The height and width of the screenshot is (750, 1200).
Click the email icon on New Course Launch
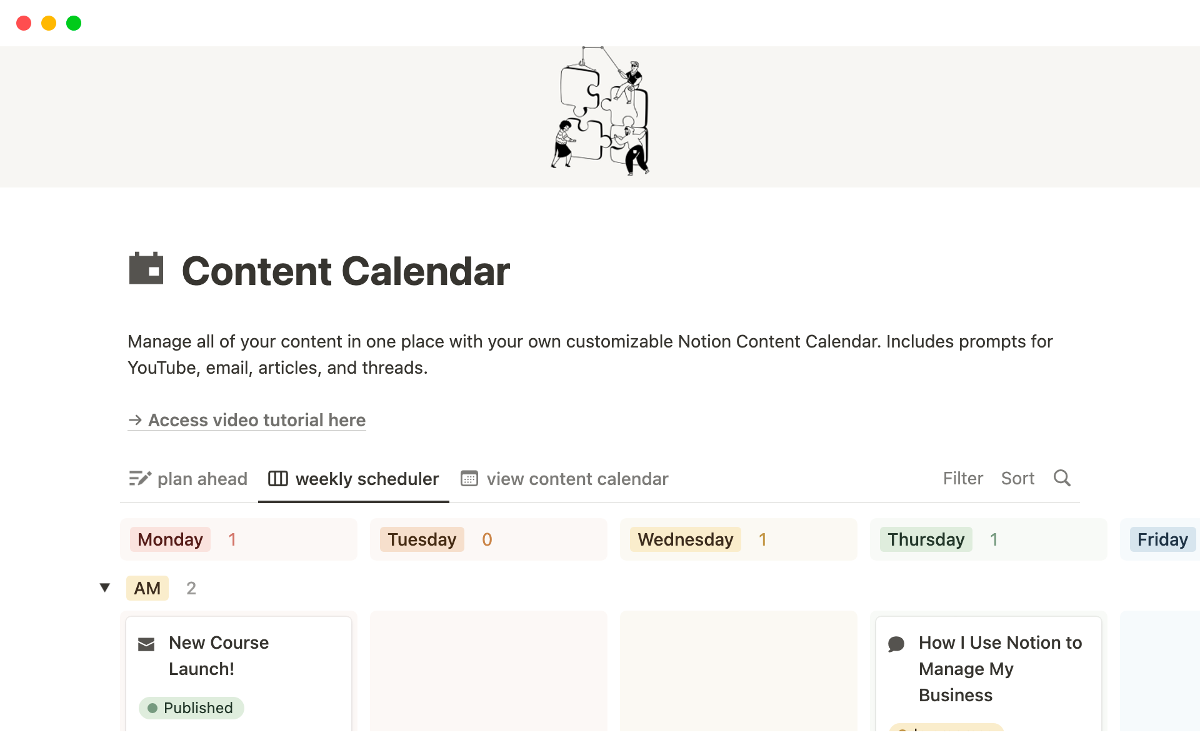[x=147, y=642]
